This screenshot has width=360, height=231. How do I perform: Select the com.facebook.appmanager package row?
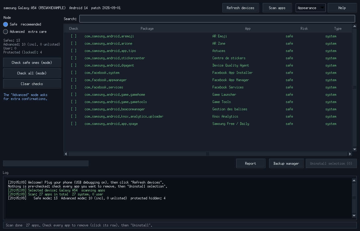coord(208,80)
